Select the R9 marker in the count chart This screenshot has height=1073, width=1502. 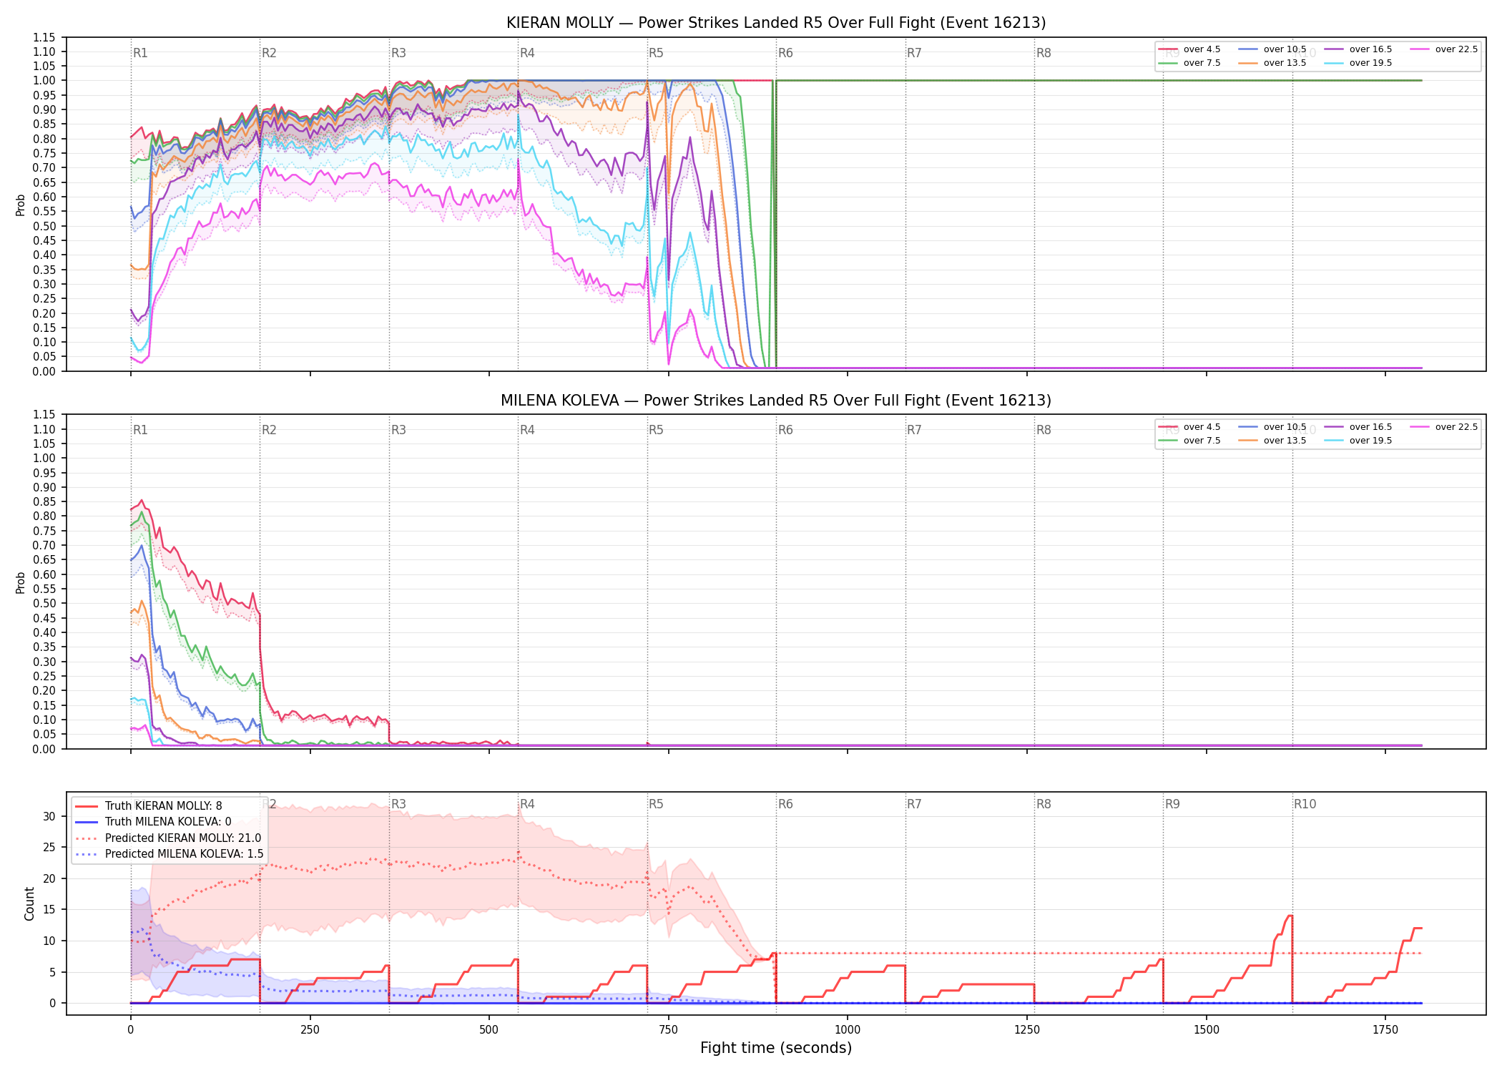(x=1172, y=804)
